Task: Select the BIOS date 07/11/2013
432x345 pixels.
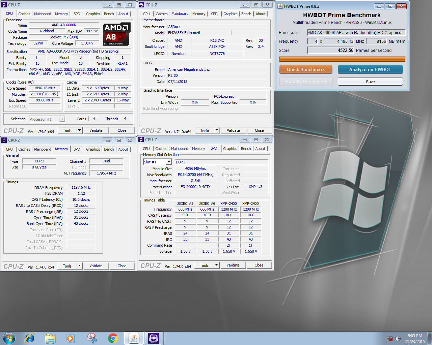Action: click(217, 82)
